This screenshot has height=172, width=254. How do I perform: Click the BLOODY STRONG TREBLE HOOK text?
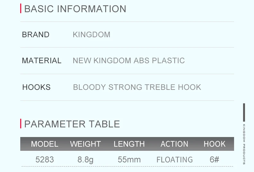[137, 87]
